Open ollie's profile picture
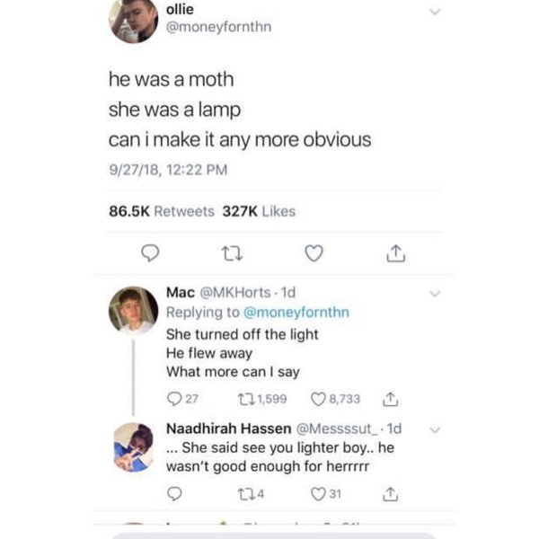The image size is (539, 539). (x=133, y=20)
